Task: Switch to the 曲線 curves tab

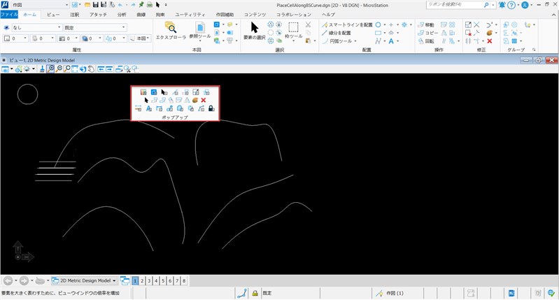Action: [141, 15]
